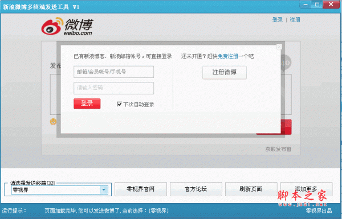Click the 零视界出品 status bar text
This screenshot has width=342, height=219.
click(319, 210)
